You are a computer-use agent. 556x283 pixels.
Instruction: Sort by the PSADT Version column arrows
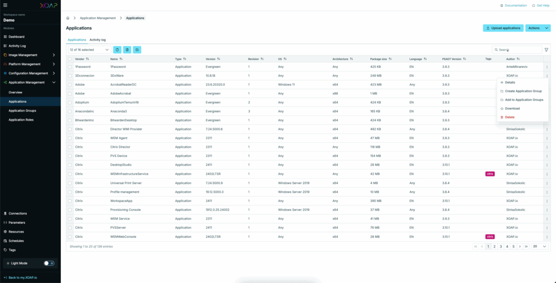pyautogui.click(x=465, y=59)
